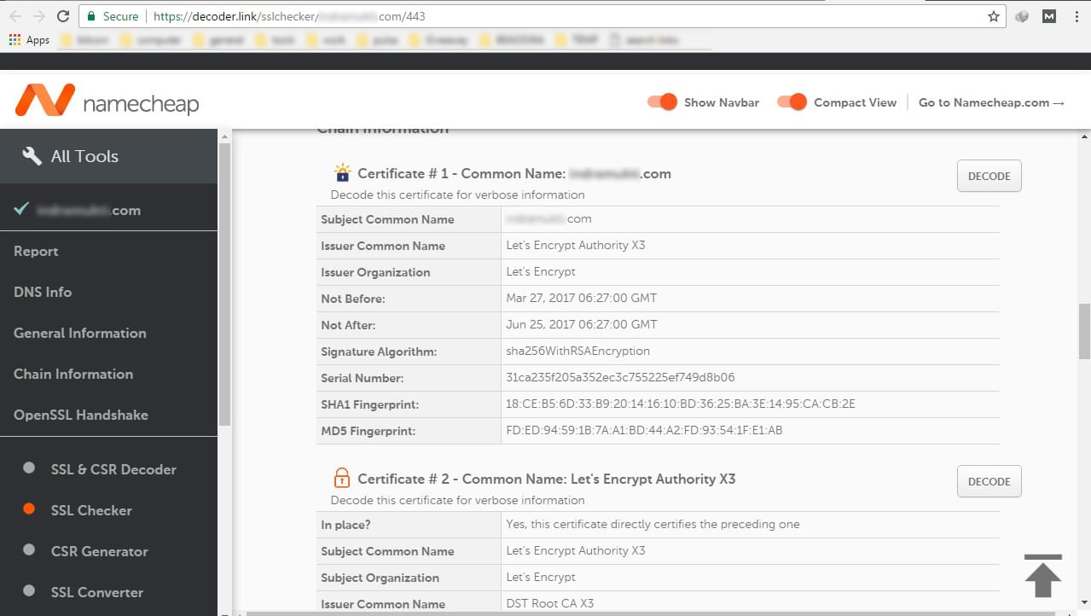Click DECODE for Certificate # 1
This screenshot has height=616, width=1091.
[x=988, y=176]
